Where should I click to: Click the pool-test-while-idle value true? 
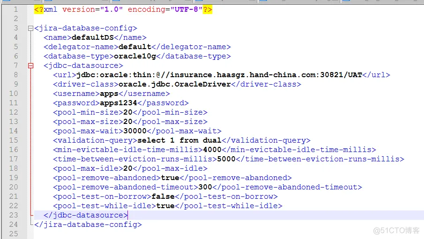click(165, 206)
